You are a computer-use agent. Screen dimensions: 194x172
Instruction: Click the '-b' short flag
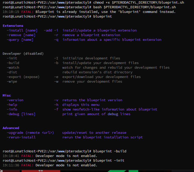[x=56, y=63]
